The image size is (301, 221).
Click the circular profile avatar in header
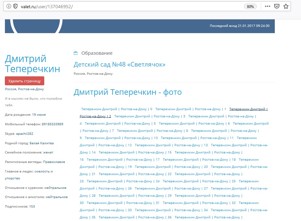click(x=36, y=25)
